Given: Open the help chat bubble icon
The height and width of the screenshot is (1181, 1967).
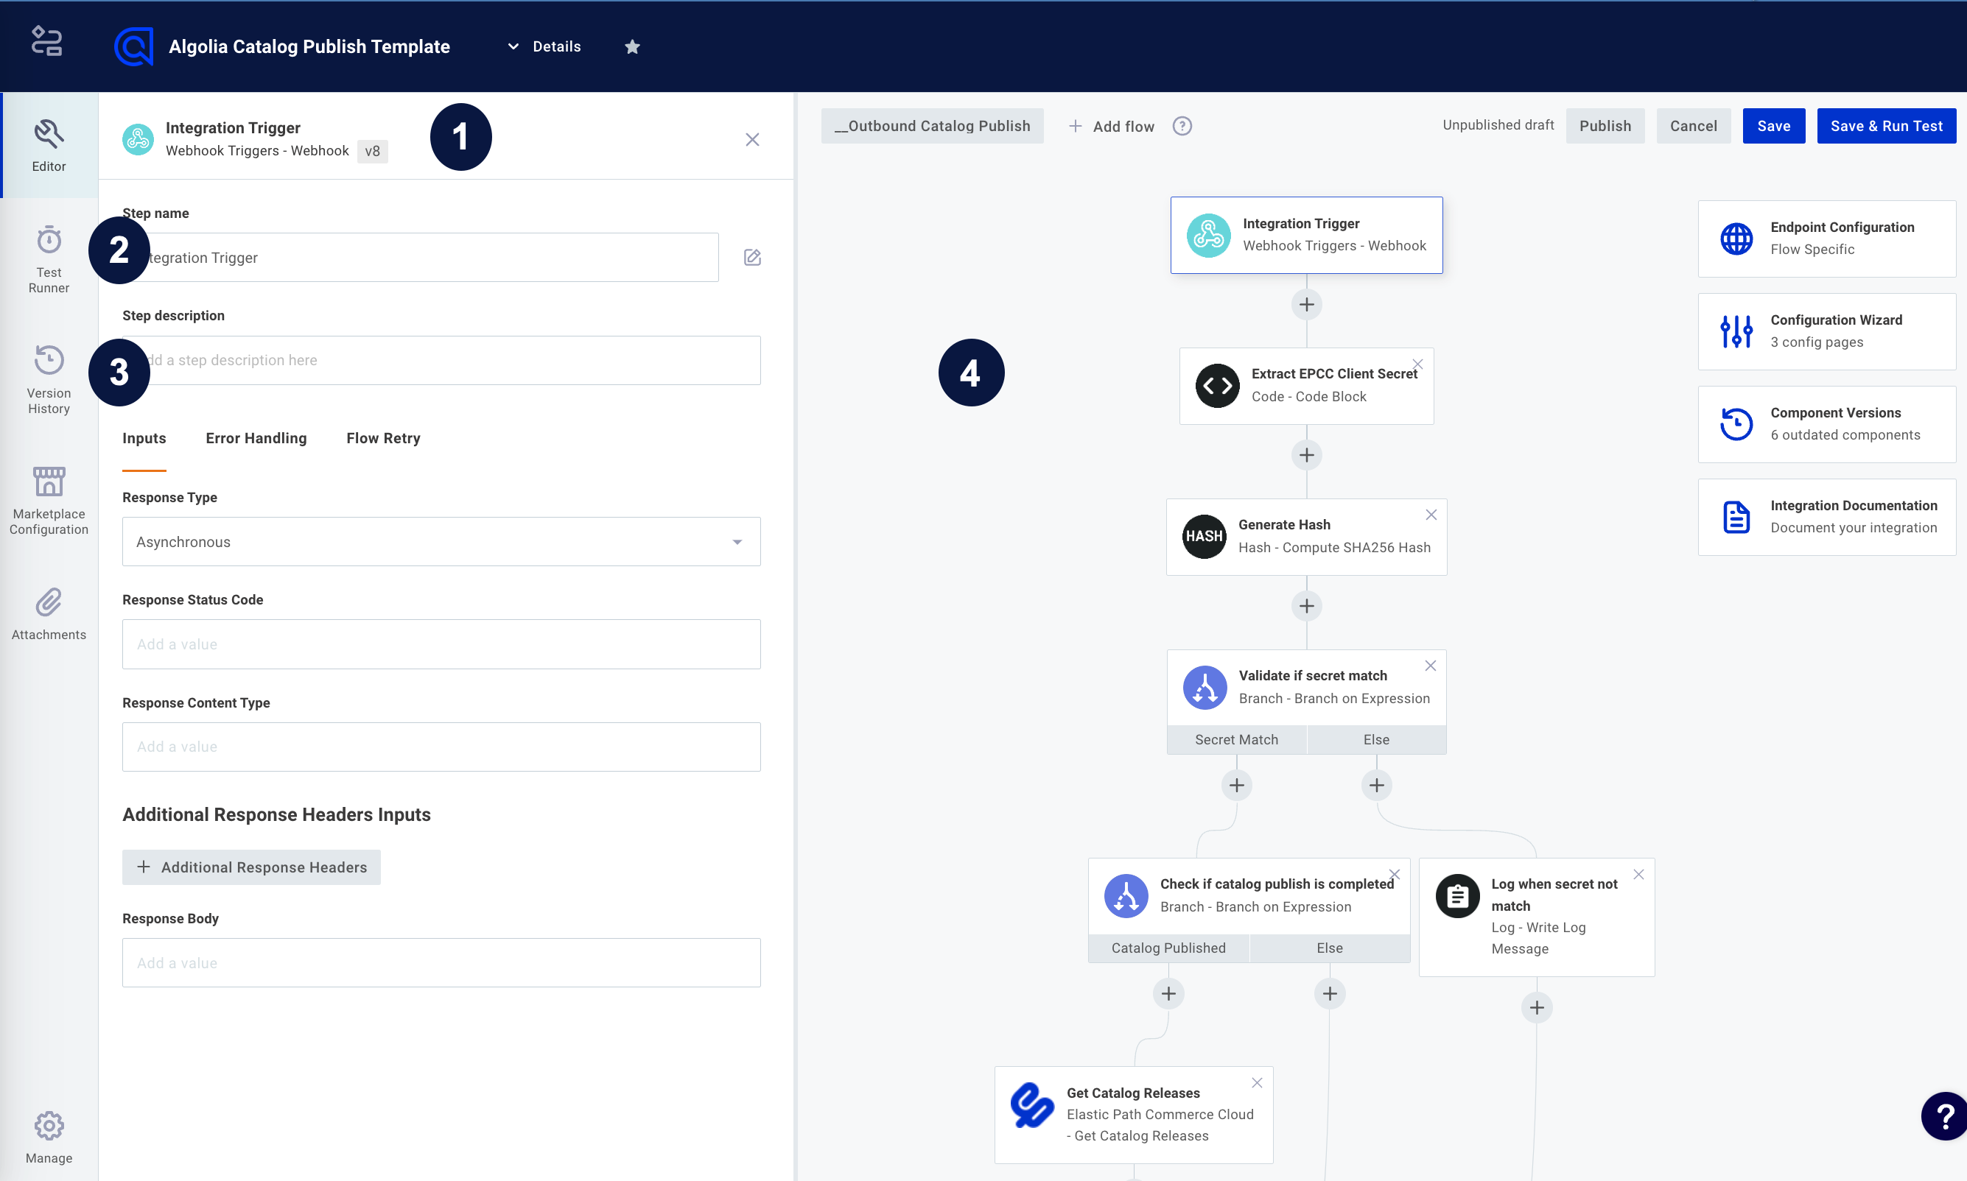Looking at the screenshot, I should 1943,1116.
